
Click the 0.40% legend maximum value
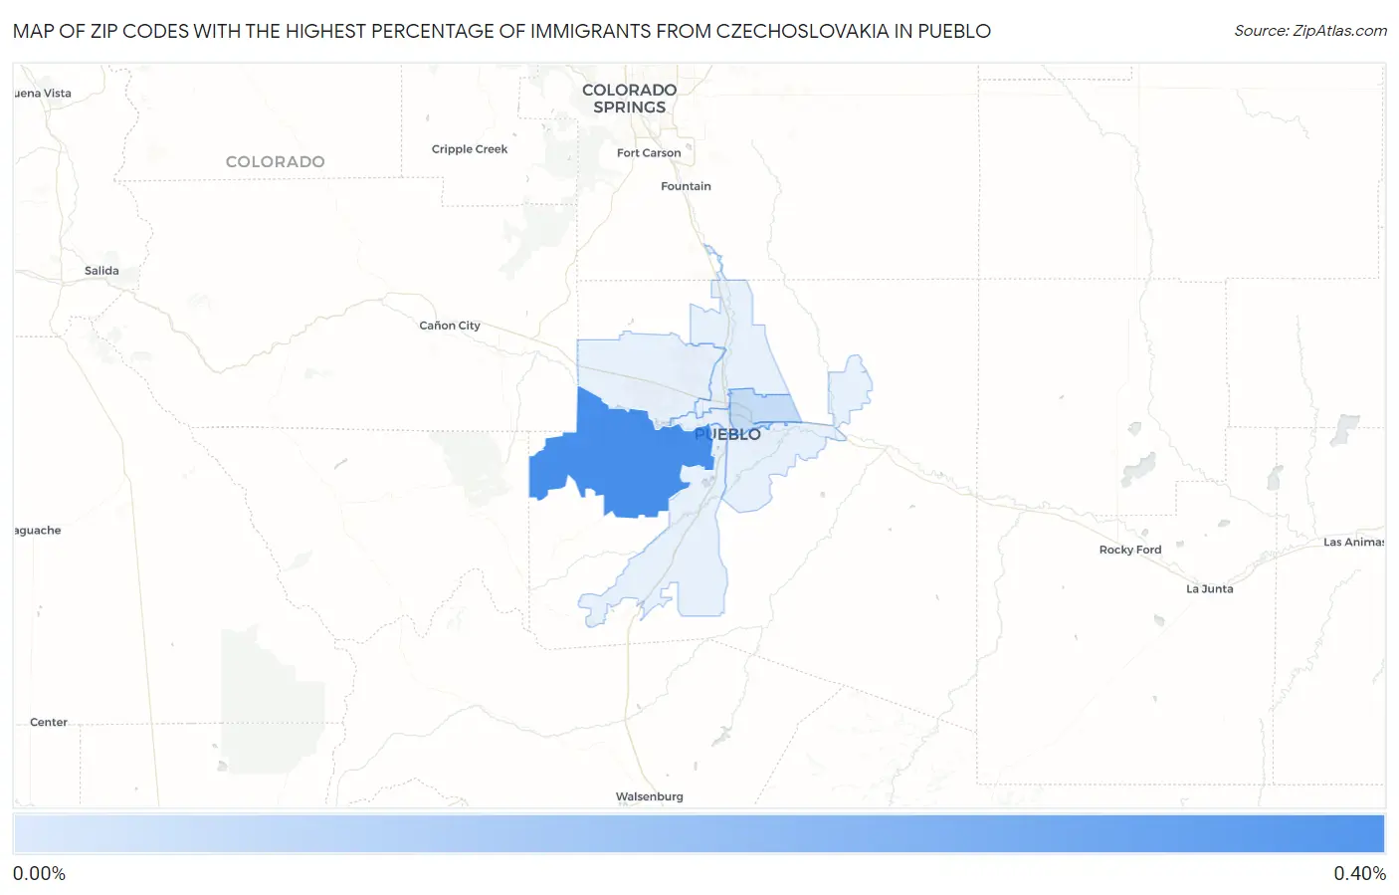[x=1359, y=874]
